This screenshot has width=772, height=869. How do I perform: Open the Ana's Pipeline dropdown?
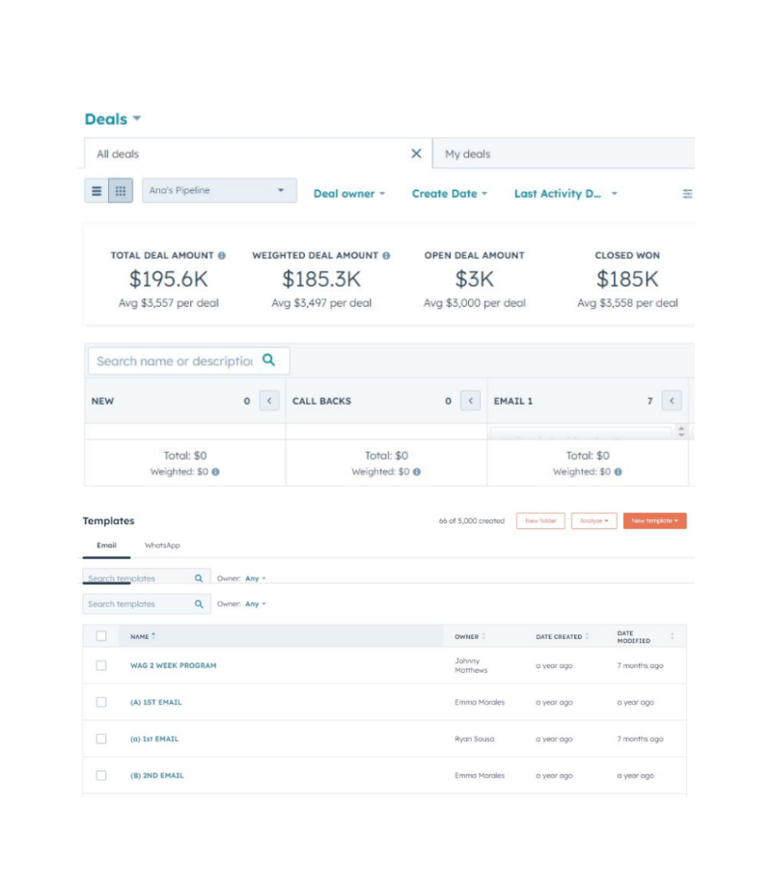coord(220,191)
